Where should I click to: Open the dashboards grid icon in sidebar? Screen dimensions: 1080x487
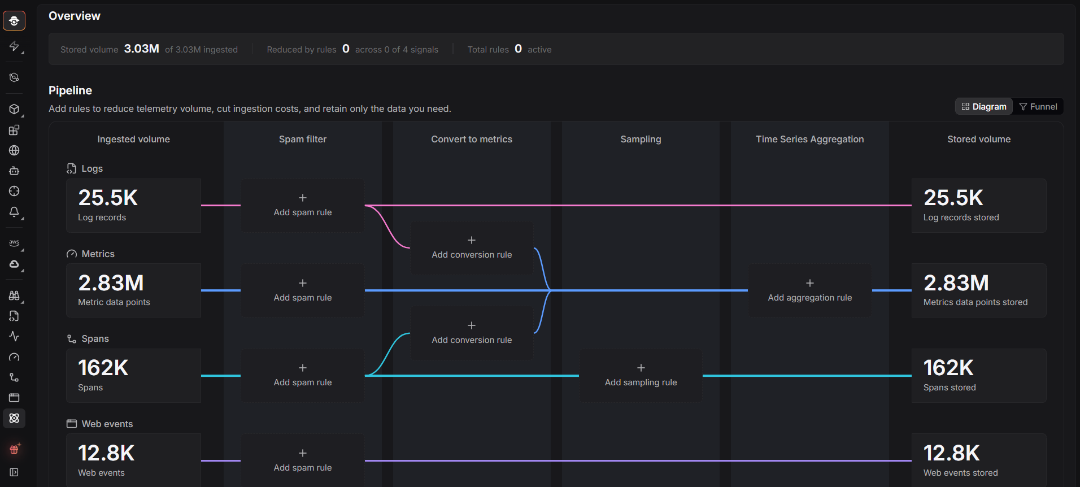[14, 130]
